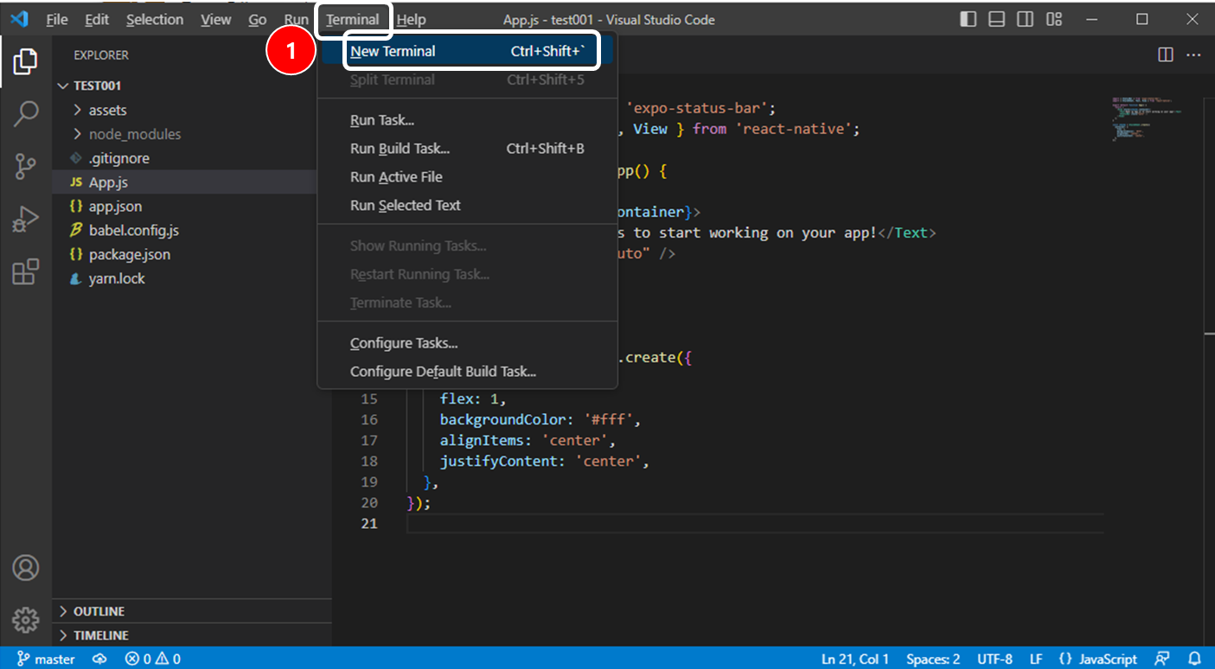Open the Edit menu

[97, 19]
